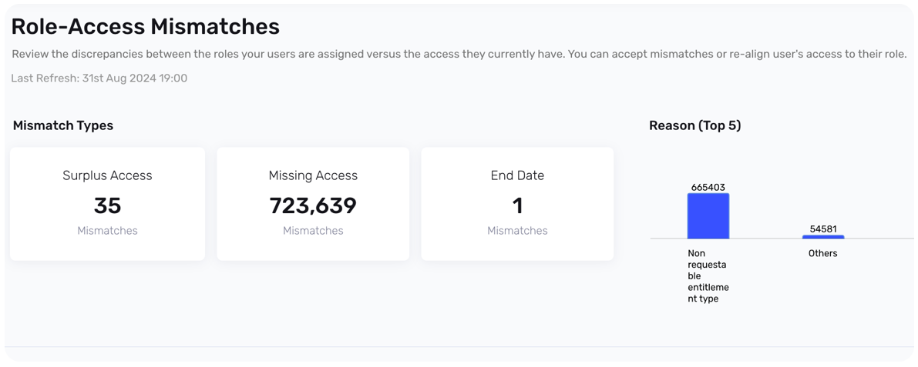Click the End Date count of 1

pyautogui.click(x=517, y=205)
